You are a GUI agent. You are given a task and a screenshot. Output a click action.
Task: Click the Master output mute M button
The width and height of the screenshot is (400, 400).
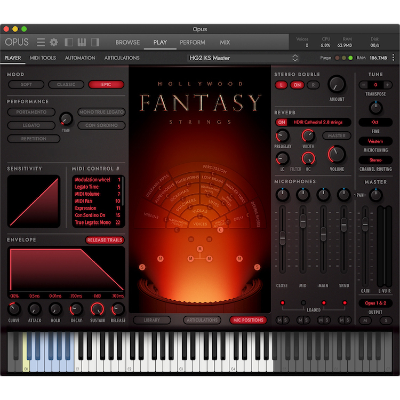coord(365,320)
